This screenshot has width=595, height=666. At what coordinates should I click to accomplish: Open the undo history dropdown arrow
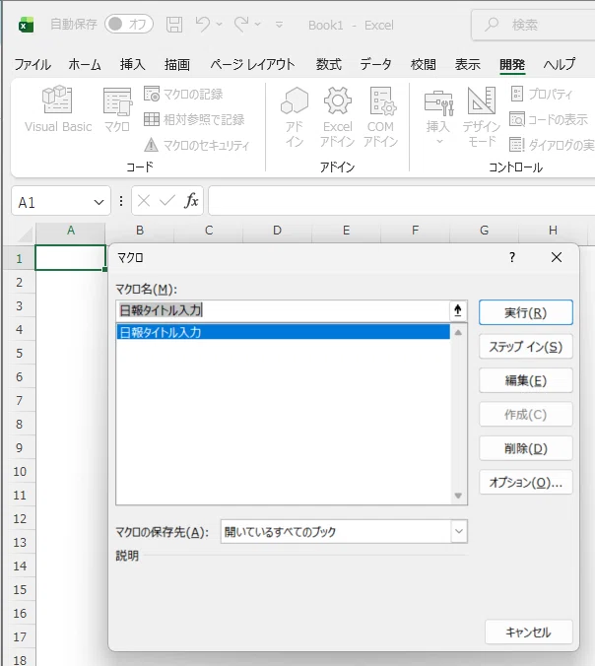219,25
